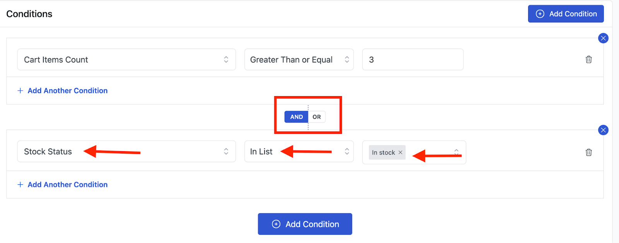Screen dimensions: 619x243
Task: Click plus icon on top Add Condition button
Action: pyautogui.click(x=540, y=14)
